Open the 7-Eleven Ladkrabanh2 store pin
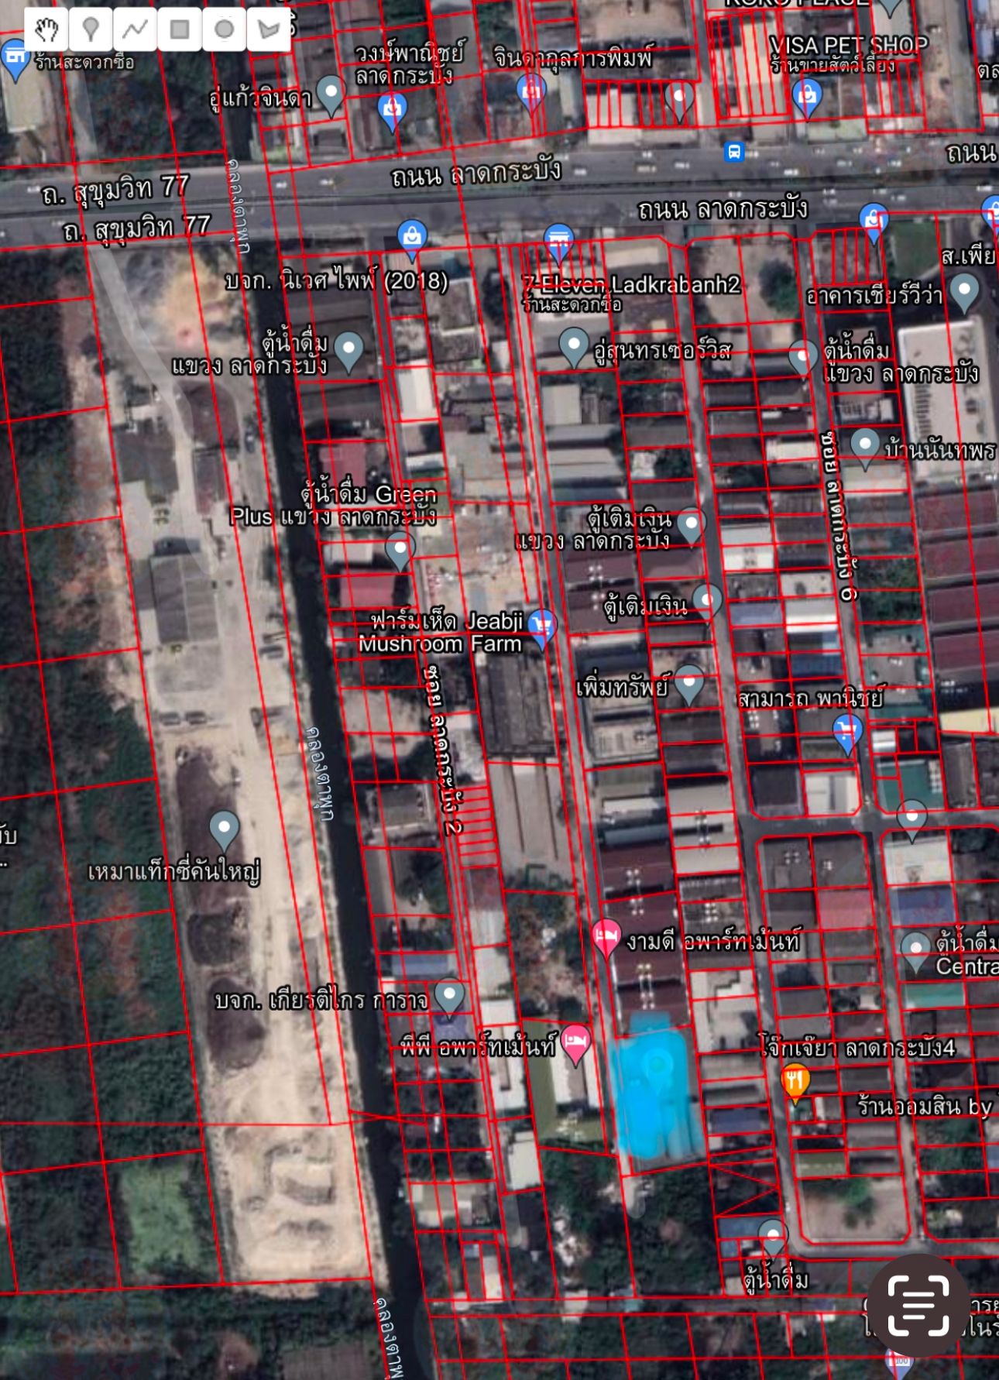 pyautogui.click(x=558, y=243)
